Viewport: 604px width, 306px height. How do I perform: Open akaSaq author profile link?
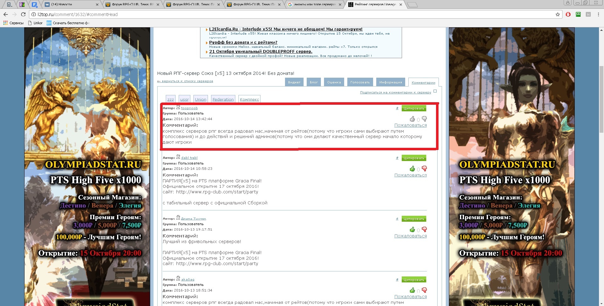[187, 279]
